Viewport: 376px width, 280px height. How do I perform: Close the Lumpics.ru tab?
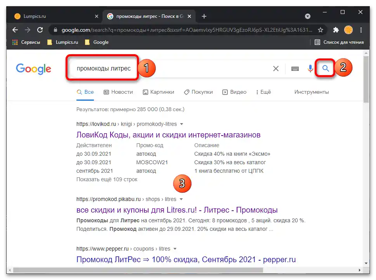tap(96, 16)
